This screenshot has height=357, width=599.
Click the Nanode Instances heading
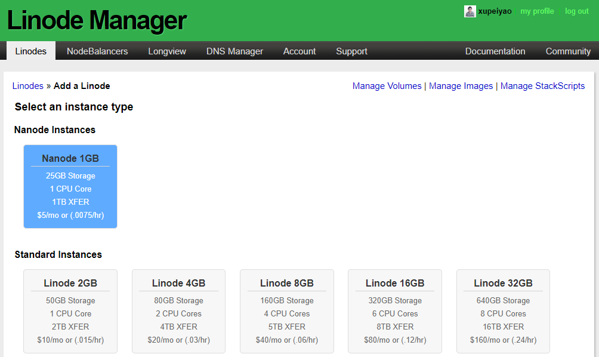[55, 130]
